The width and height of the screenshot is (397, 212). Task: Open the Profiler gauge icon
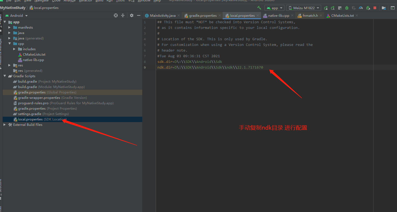click(x=361, y=8)
